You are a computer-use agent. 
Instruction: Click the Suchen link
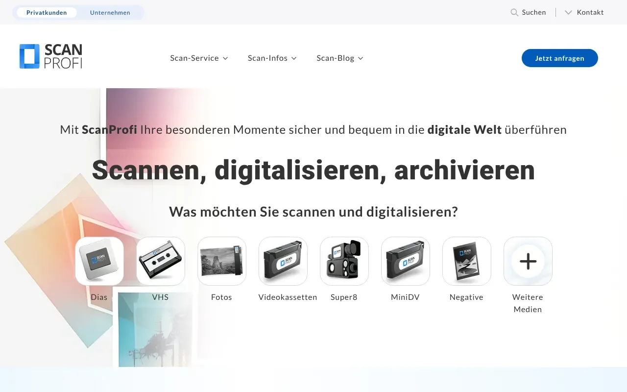click(534, 12)
